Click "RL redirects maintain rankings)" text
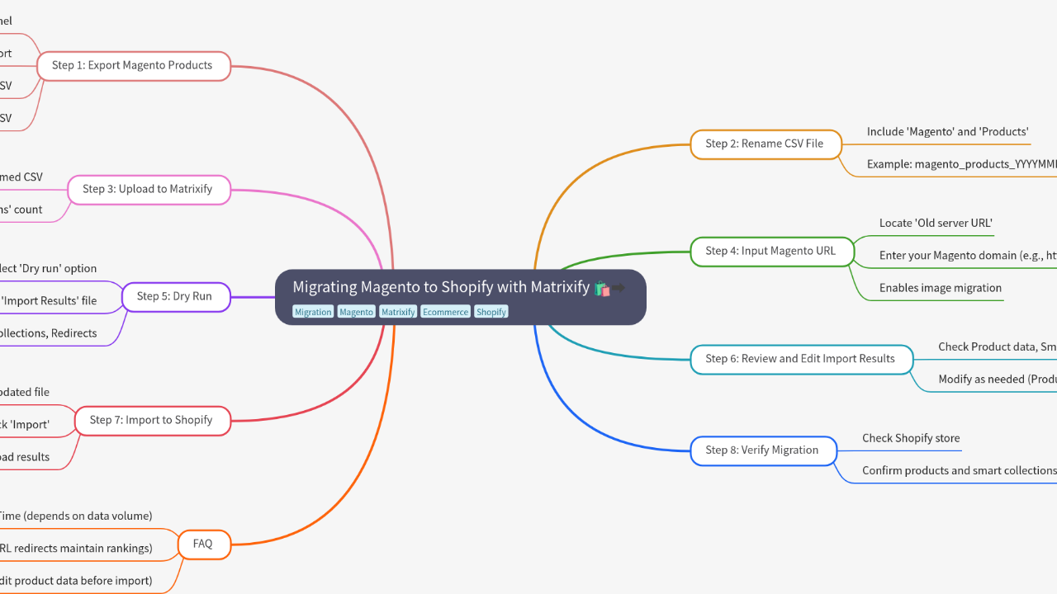 click(76, 548)
